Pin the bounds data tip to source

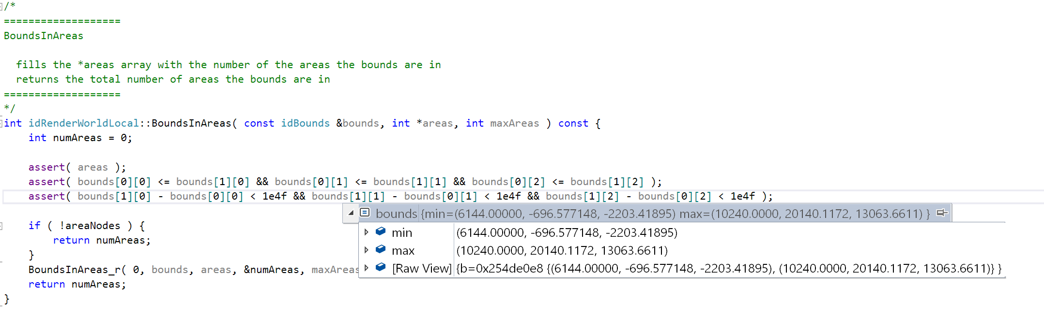(942, 213)
